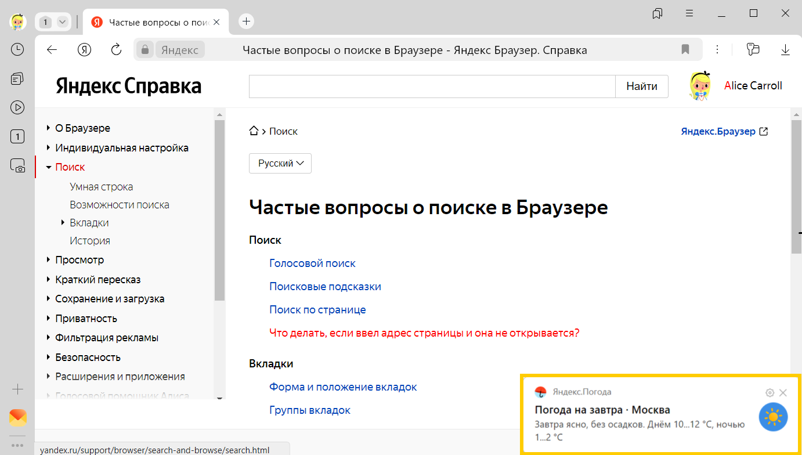
Task: Collapse the Поиск sidebar section
Action: point(49,167)
